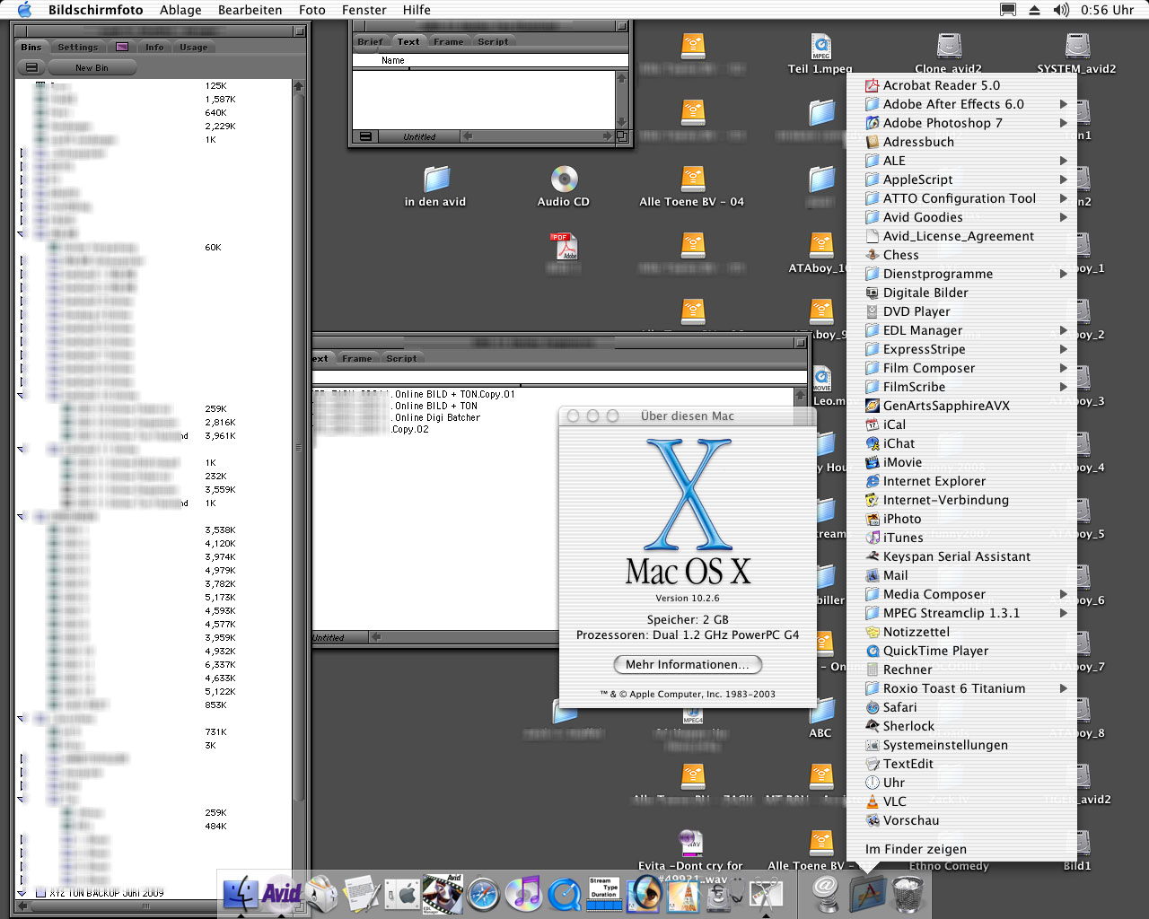The width and height of the screenshot is (1149, 919).
Task: Click the Stream Type Duration Dock icon
Action: 604,894
